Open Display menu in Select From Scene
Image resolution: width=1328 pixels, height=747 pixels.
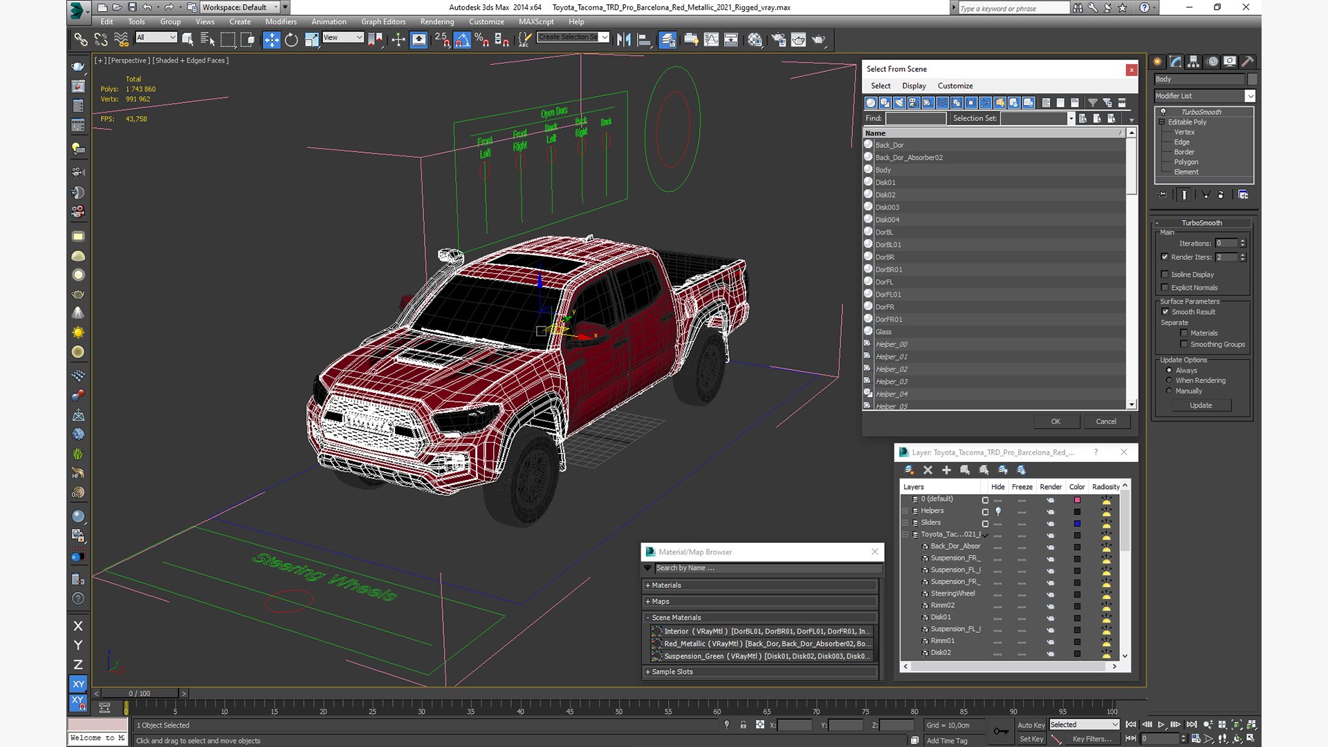(x=914, y=86)
